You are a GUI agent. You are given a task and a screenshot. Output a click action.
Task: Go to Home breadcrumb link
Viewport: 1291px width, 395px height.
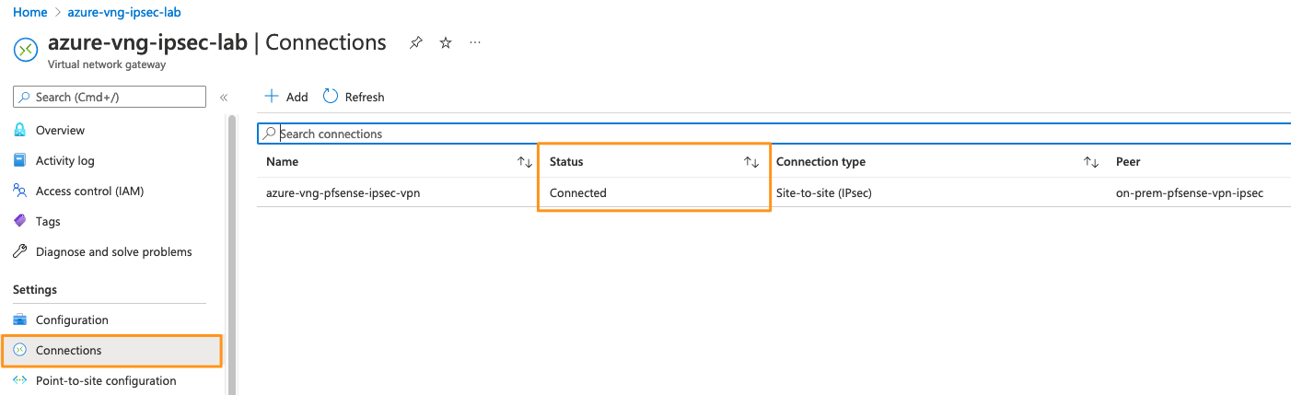coord(29,13)
